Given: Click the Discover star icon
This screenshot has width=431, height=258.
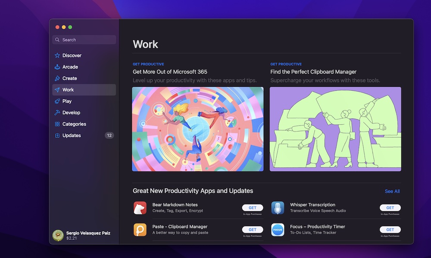Looking at the screenshot, I should [x=57, y=55].
